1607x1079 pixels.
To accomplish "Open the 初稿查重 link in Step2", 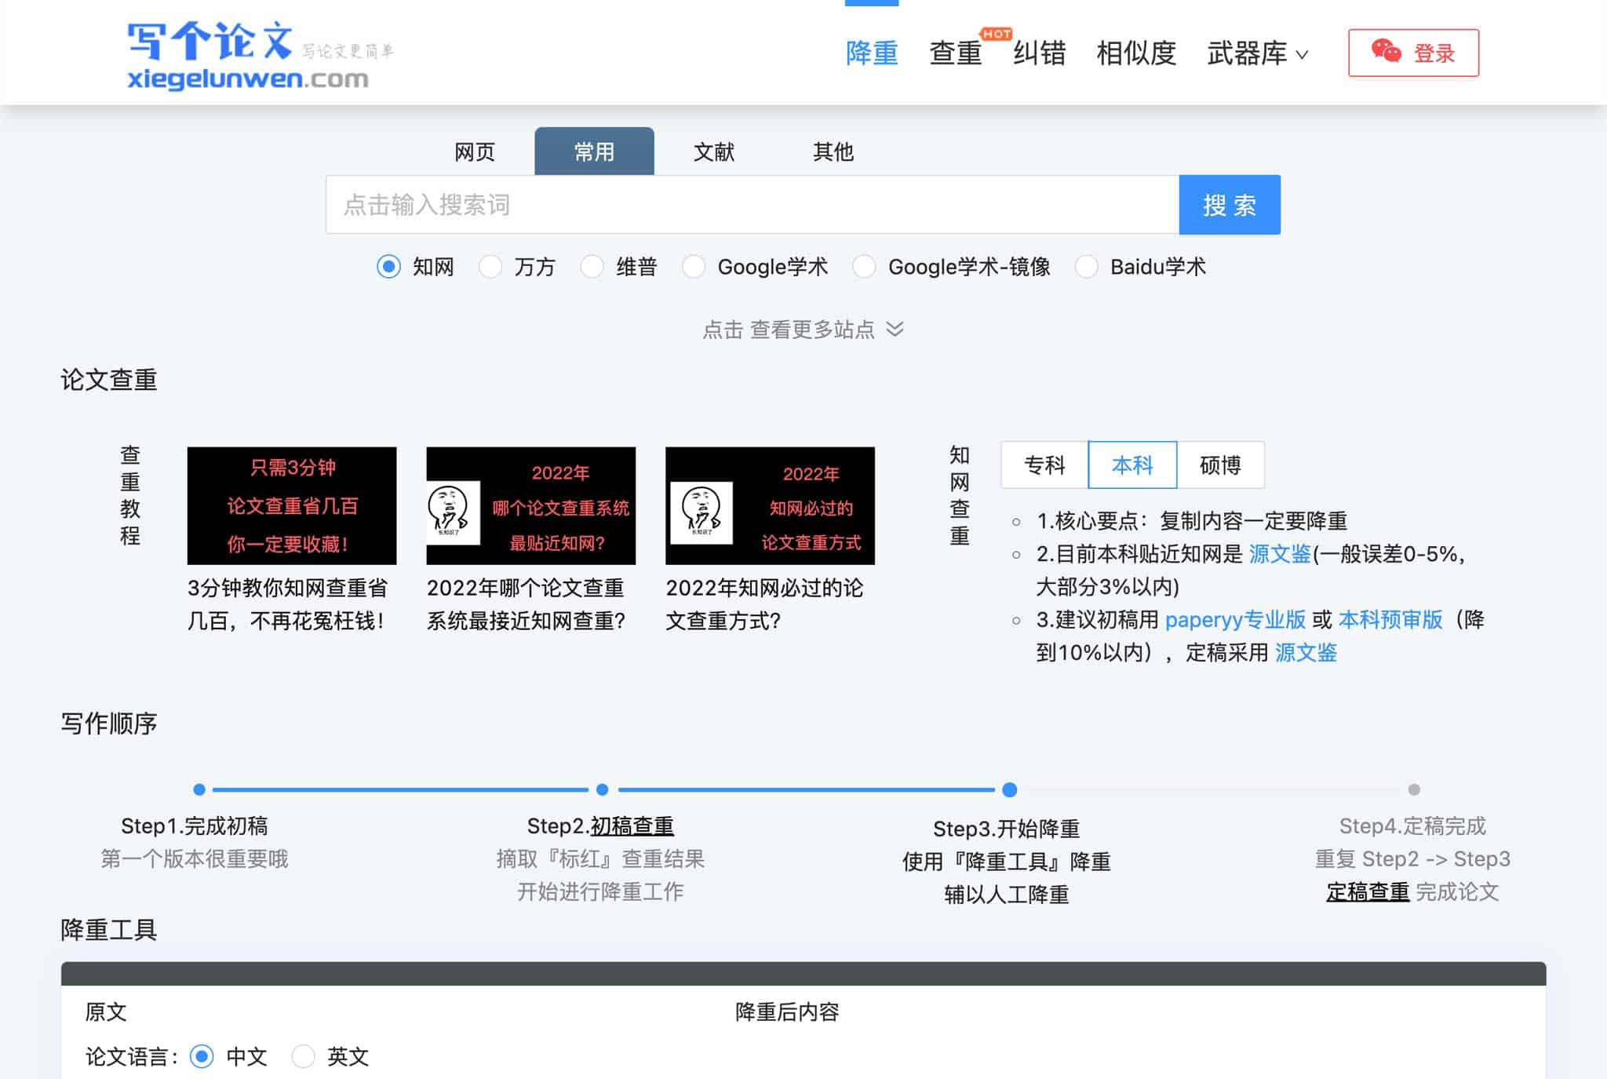I will click(632, 826).
